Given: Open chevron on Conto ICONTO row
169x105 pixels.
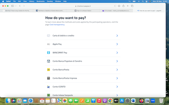Looking at the screenshot, I should click(117, 87).
